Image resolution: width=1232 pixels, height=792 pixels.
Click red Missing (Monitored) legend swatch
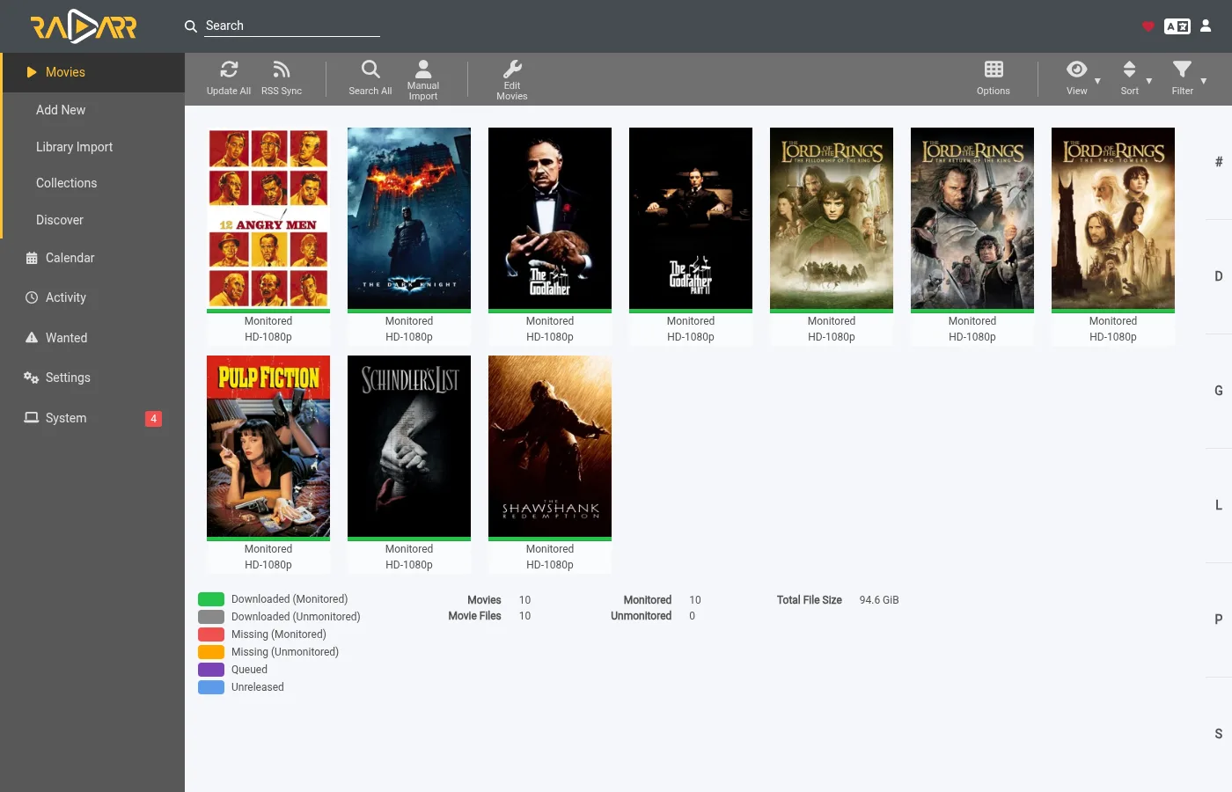[211, 634]
